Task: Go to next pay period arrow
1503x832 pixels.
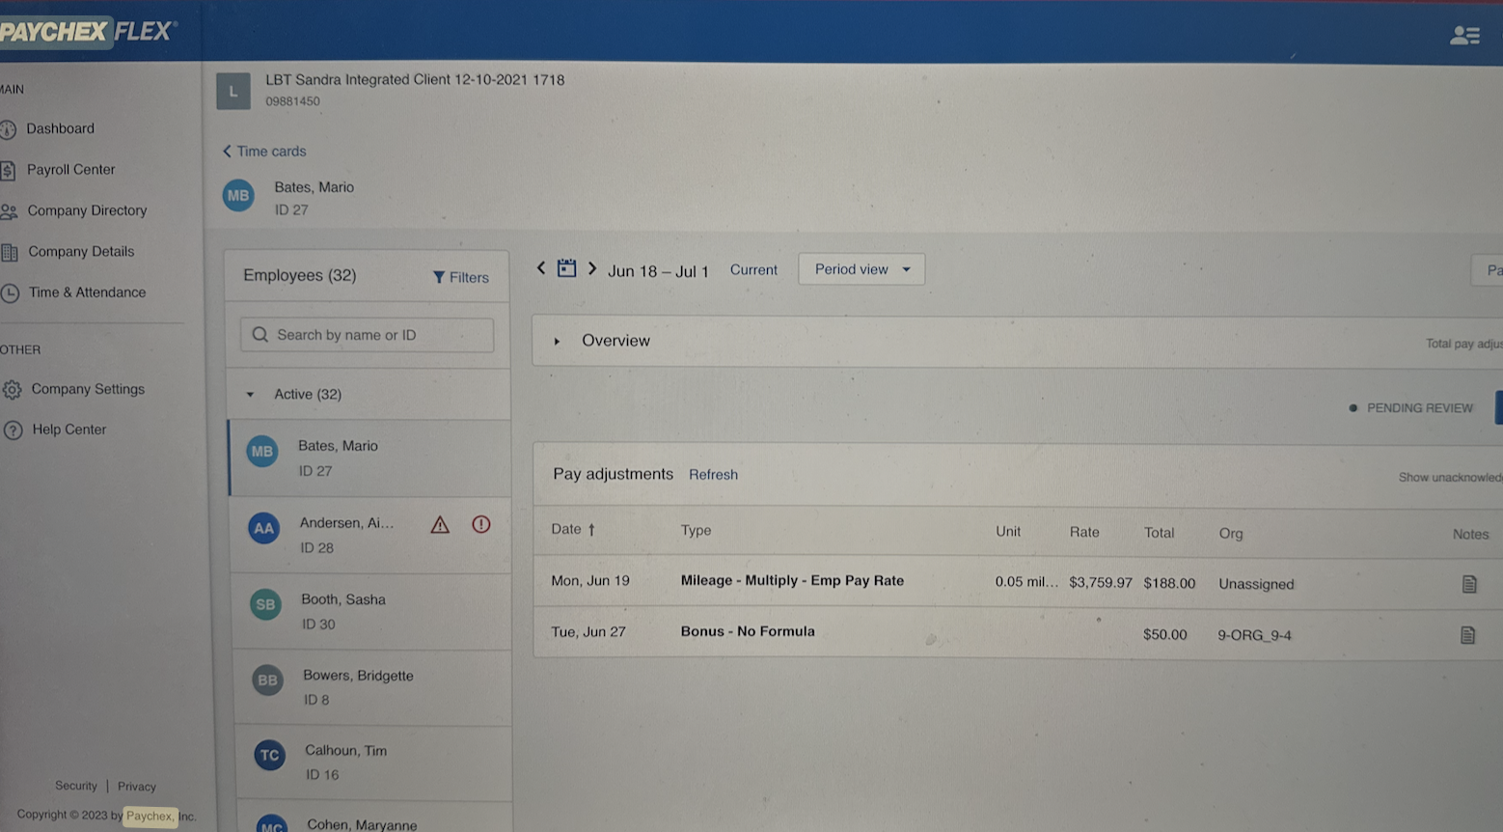Action: [x=592, y=268]
